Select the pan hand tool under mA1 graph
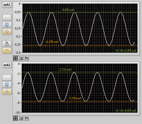Viewport: 142px width, 124px height. pyautogui.click(x=26, y=58)
